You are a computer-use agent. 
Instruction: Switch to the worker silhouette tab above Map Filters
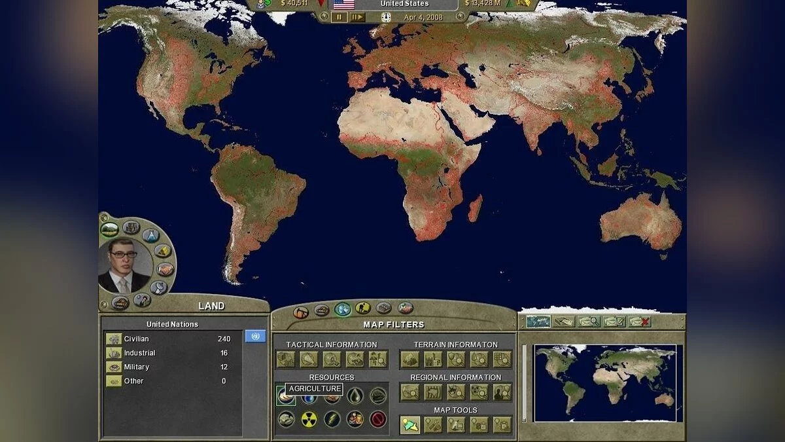click(x=363, y=308)
